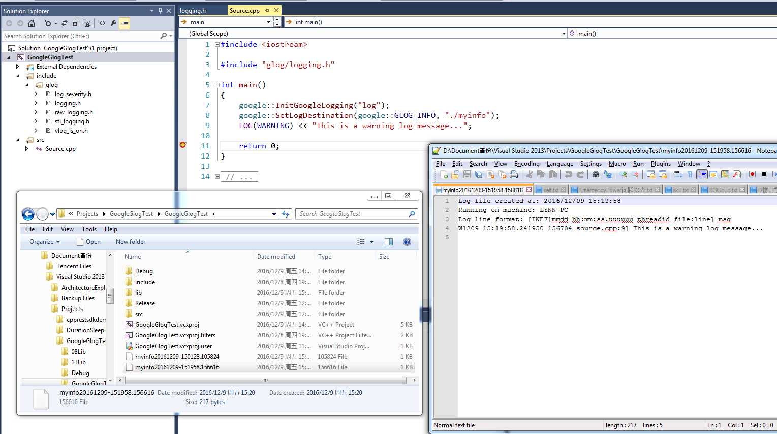
Task: Click Collapse All icon in Solution Explorer
Action: (x=76, y=23)
